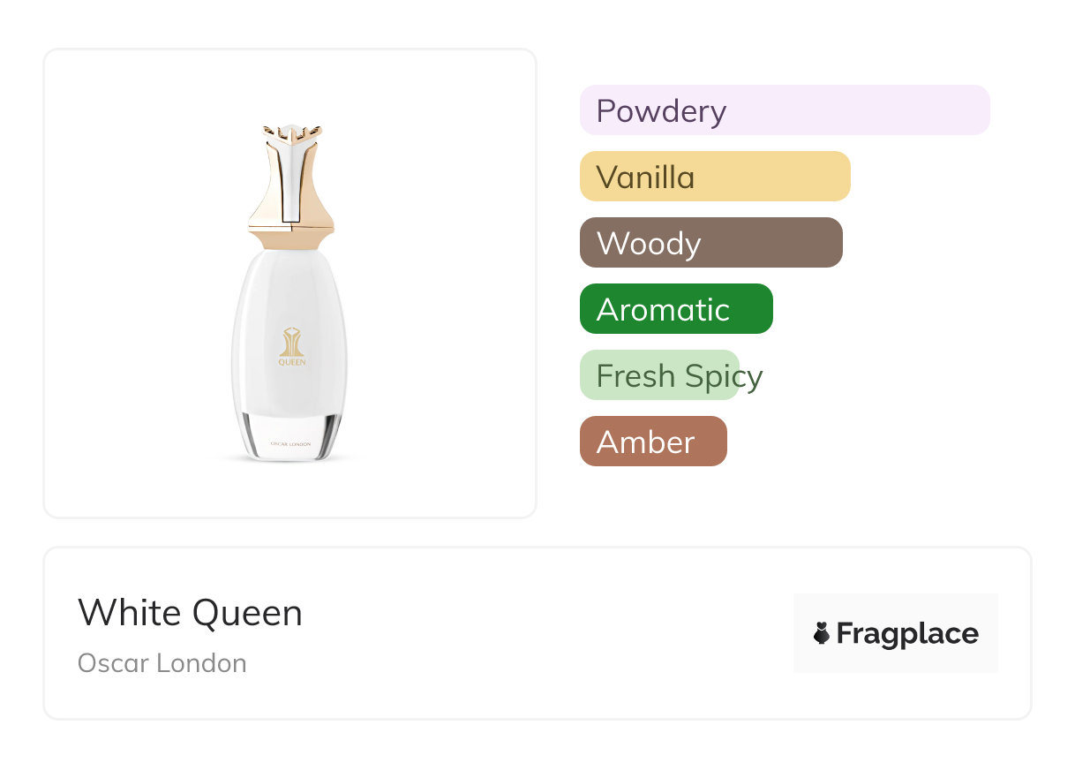Click the Fragplace perfume bottle icon
The width and height of the screenshot is (1075, 763).
[822, 633]
